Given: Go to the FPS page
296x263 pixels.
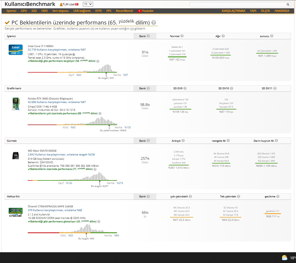Looking at the screenshot, I should click(109, 11).
